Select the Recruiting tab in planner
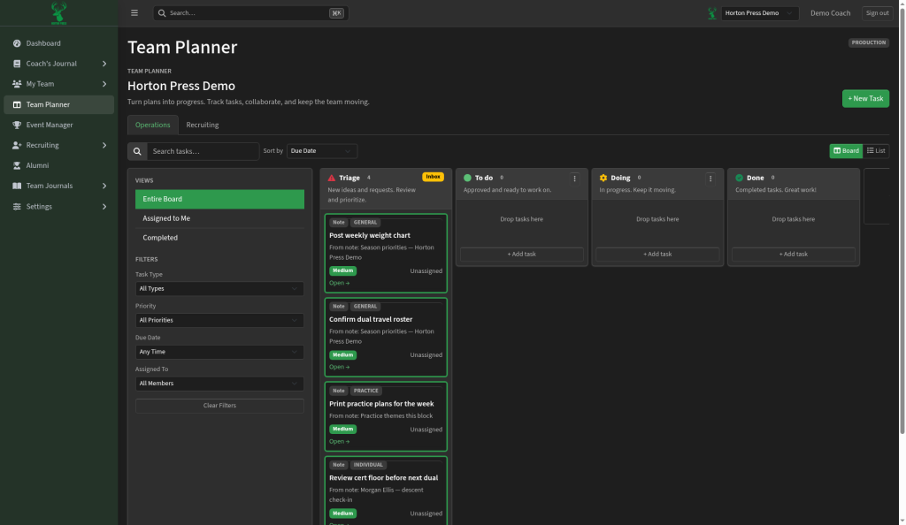The width and height of the screenshot is (906, 525). pos(203,125)
